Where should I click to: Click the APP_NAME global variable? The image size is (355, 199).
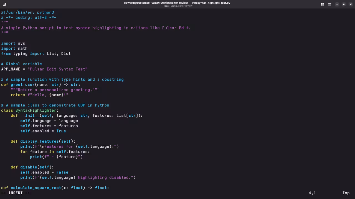11,69
